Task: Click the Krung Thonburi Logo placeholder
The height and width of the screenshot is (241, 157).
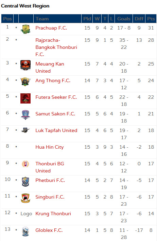Action: [26, 214]
